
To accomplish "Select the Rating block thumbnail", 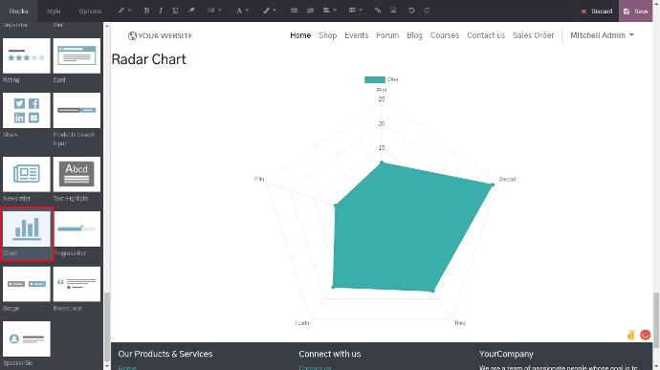I will click(x=27, y=56).
